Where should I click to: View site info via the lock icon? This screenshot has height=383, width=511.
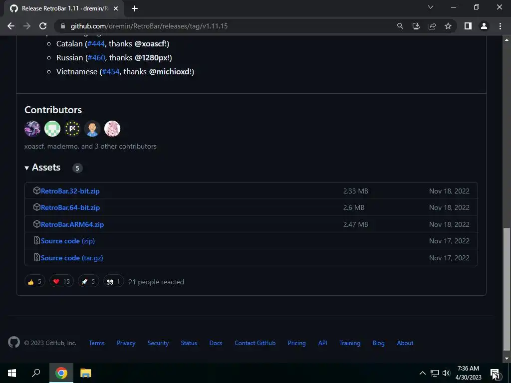[x=63, y=26]
